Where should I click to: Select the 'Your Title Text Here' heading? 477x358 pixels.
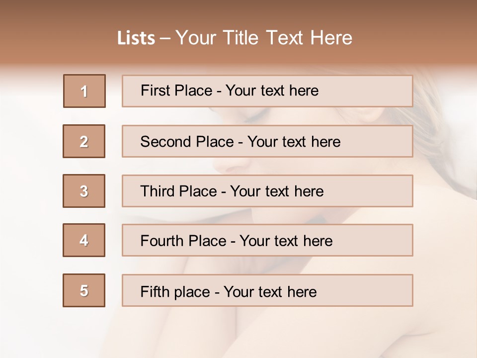tap(264, 38)
